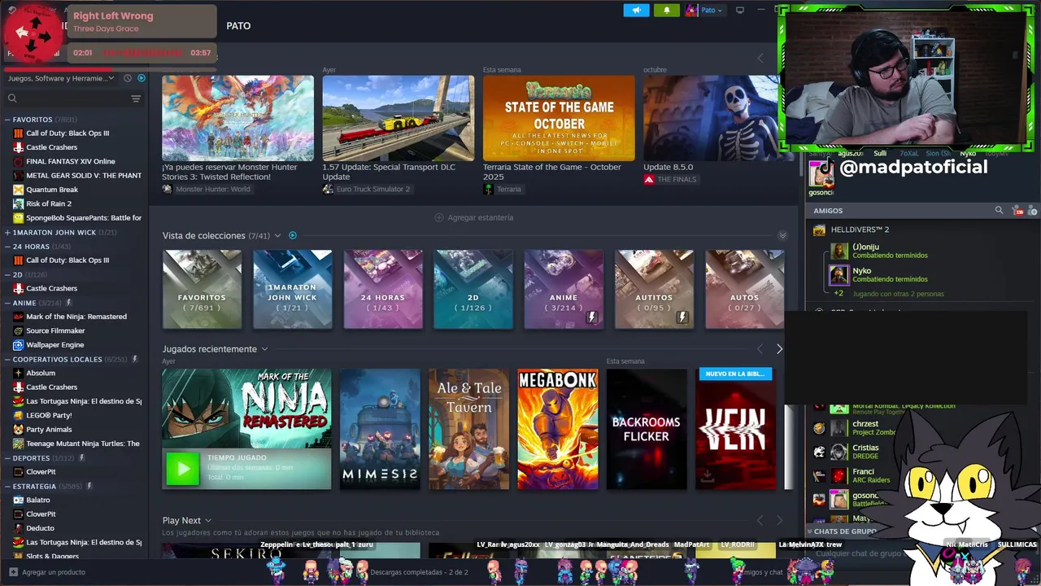Viewport: 1041px width, 586px height.
Task: Open the Ale & Tale Tavern cover
Action: point(469,429)
